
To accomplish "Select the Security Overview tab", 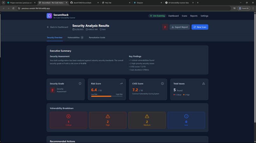I will coord(55,37).
